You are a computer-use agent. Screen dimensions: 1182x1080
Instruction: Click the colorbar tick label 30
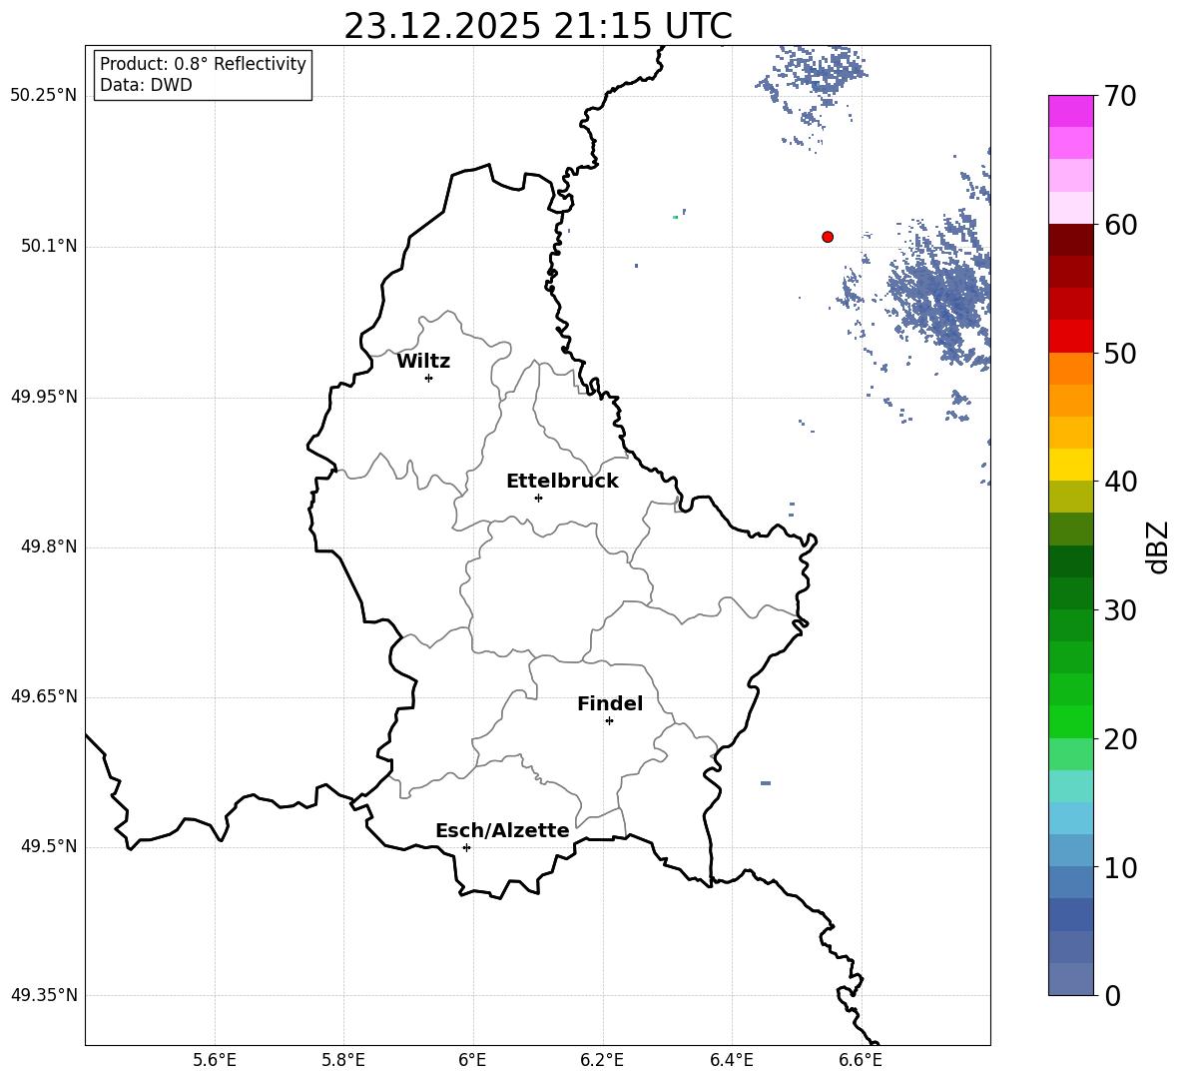point(1120,610)
